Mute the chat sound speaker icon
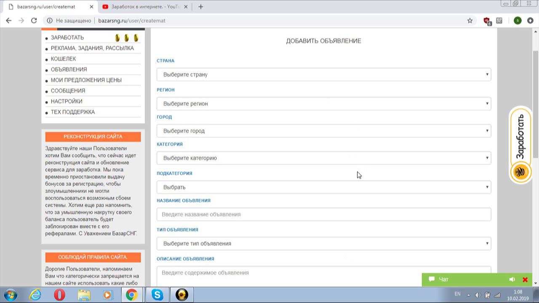 click(512, 279)
